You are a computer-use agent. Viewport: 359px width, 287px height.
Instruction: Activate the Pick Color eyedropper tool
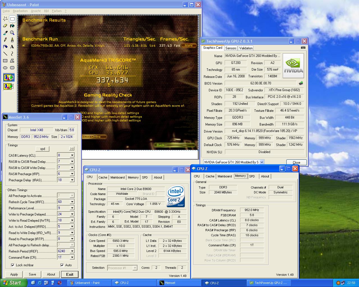point(5,33)
